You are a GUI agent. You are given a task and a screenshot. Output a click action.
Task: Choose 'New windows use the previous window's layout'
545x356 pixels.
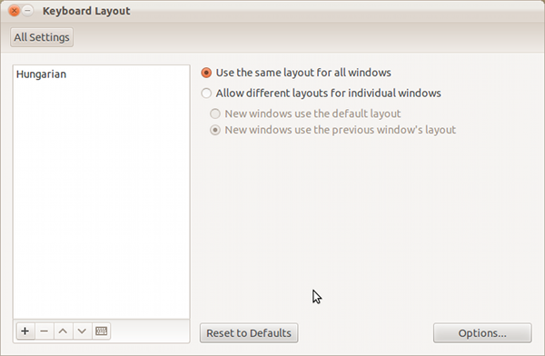pyautogui.click(x=215, y=130)
